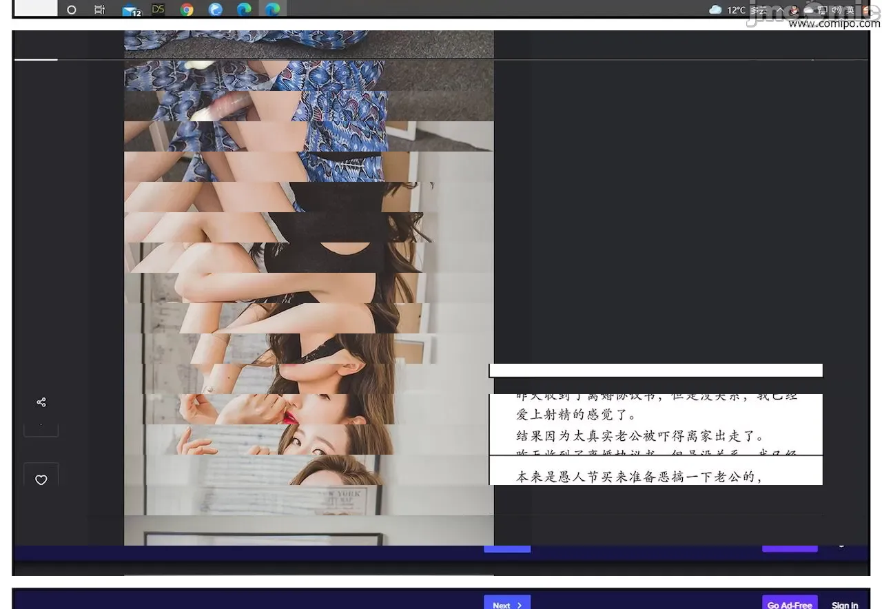Click the Go Ad-Free button
Image resolution: width=882 pixels, height=609 pixels.
point(790,604)
